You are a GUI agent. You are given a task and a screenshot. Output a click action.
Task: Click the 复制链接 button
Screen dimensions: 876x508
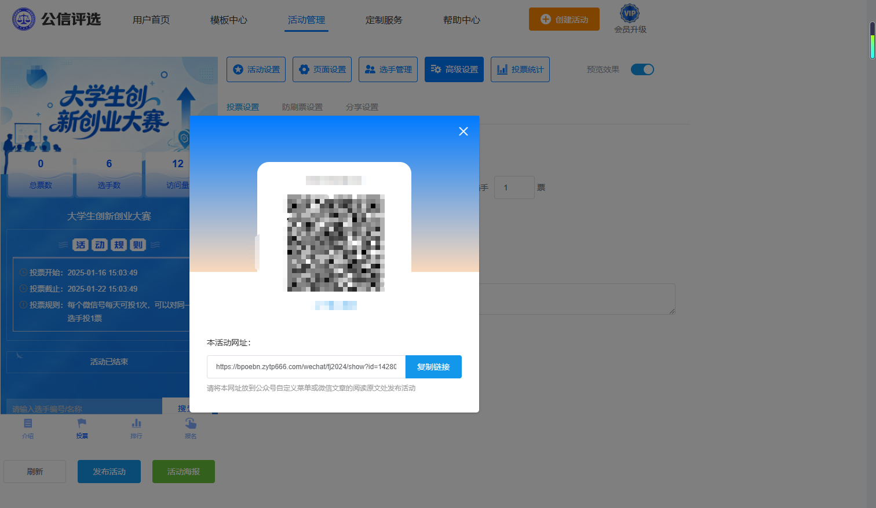point(433,367)
